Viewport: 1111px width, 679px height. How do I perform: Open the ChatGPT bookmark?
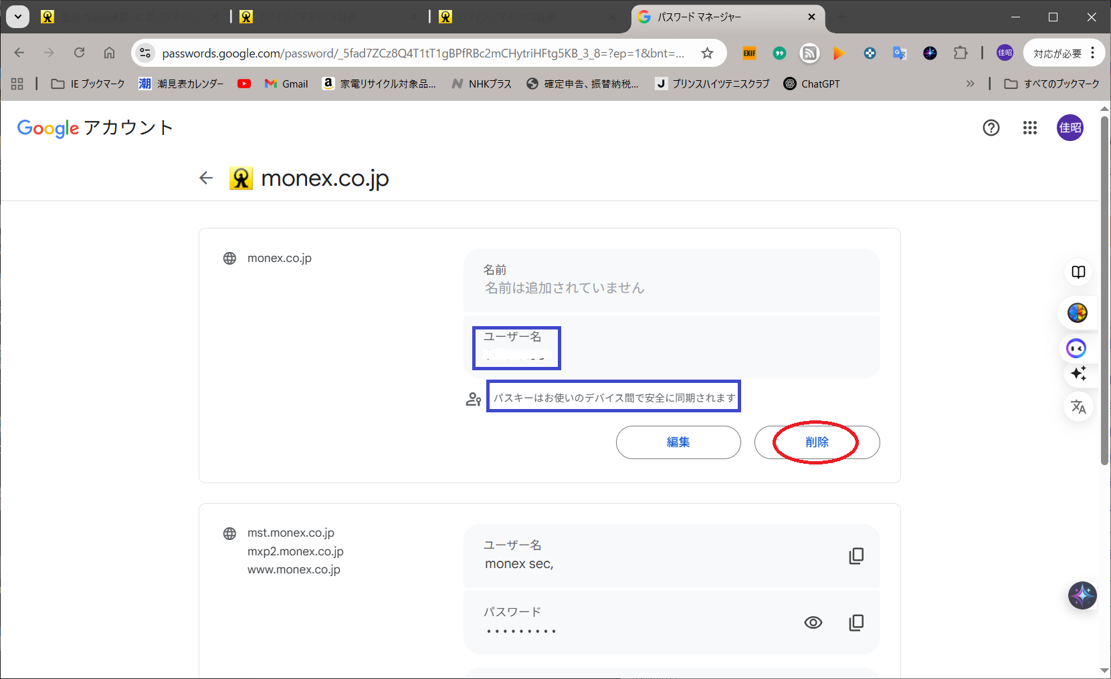click(x=811, y=84)
